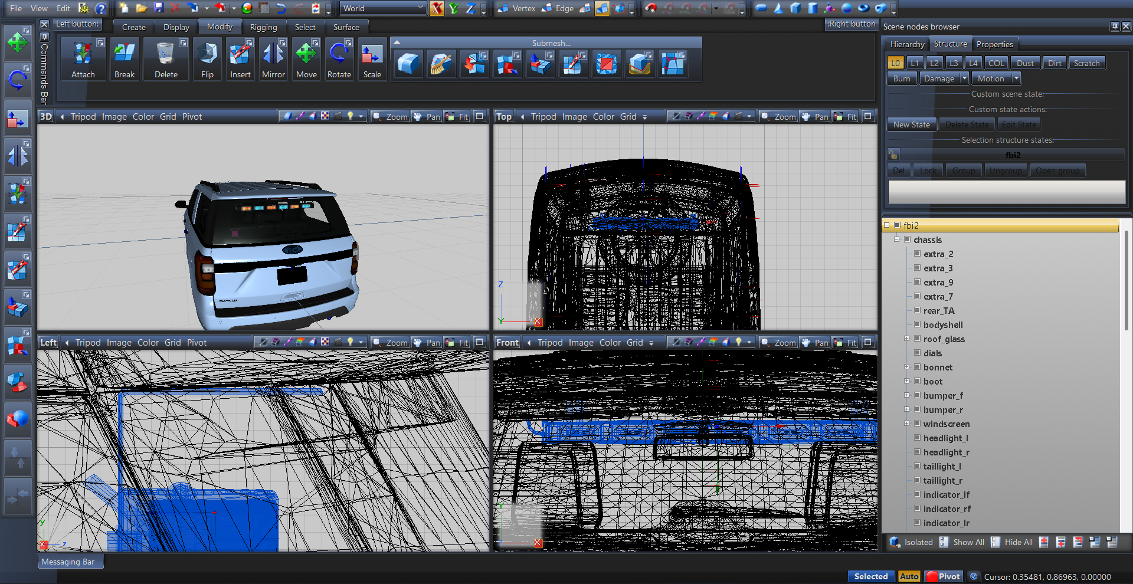Open the Properties tab in scene browser

coord(994,44)
